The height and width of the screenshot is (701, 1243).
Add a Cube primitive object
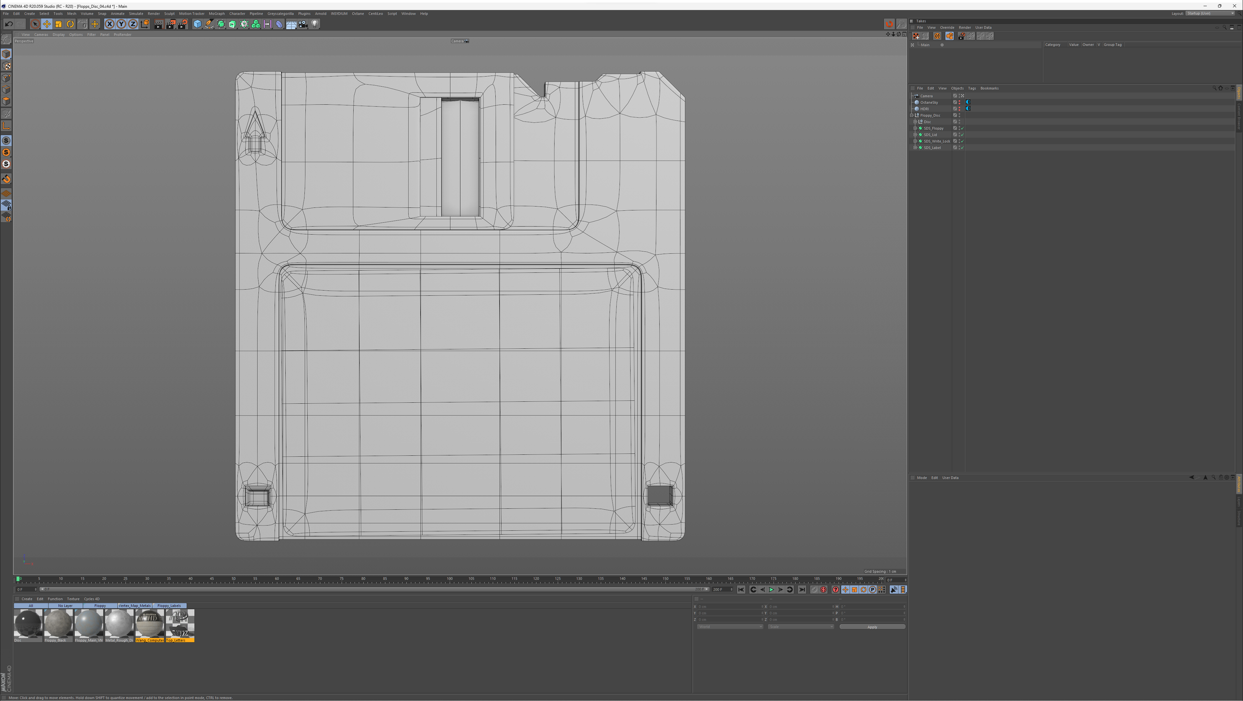(x=197, y=24)
